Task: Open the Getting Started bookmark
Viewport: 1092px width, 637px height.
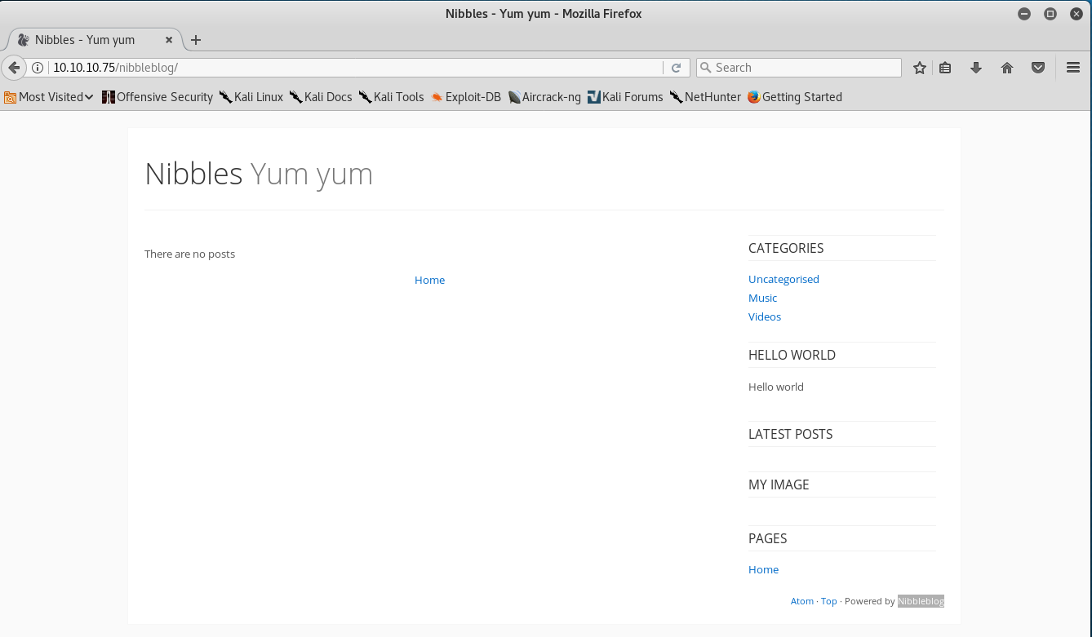Action: click(794, 97)
